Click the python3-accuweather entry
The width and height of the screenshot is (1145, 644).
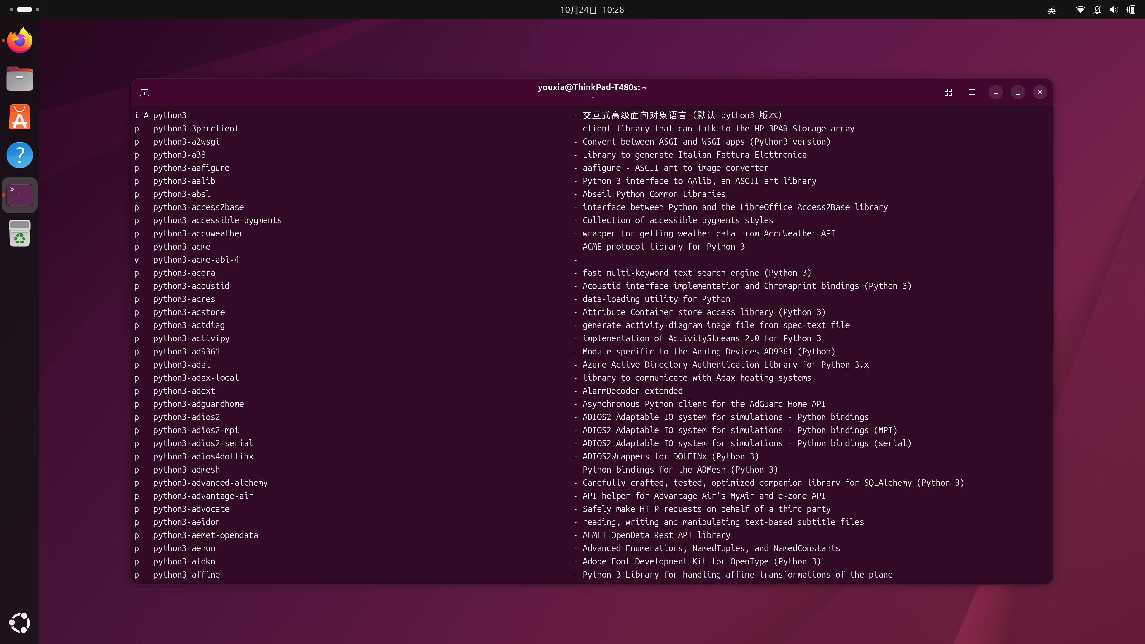point(198,233)
